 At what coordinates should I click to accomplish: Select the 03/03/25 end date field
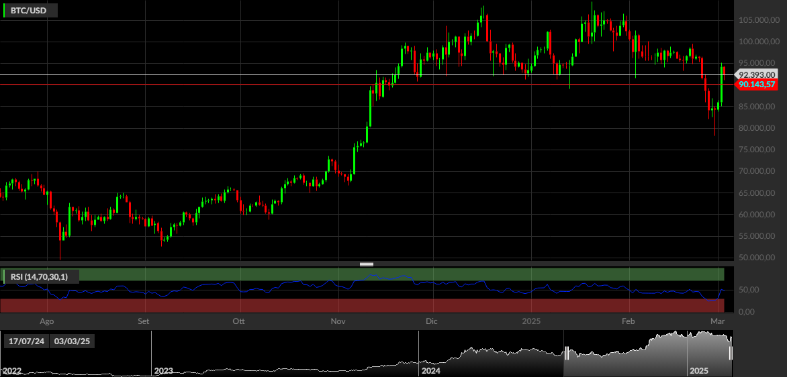click(73, 341)
